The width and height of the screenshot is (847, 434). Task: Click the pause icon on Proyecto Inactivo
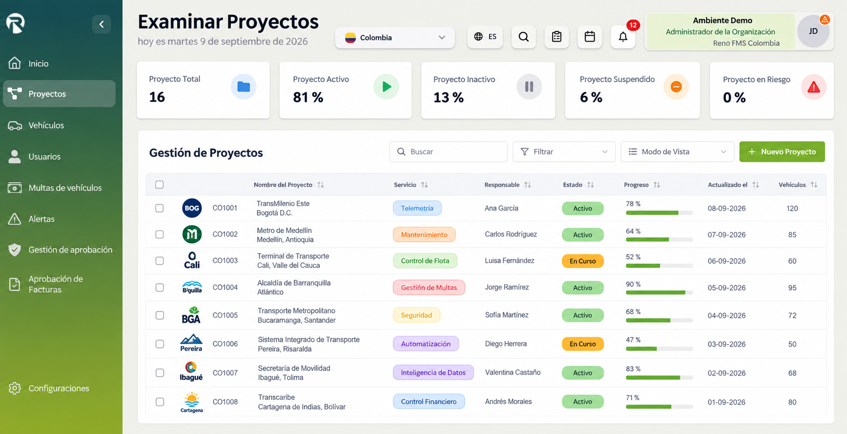pyautogui.click(x=529, y=87)
